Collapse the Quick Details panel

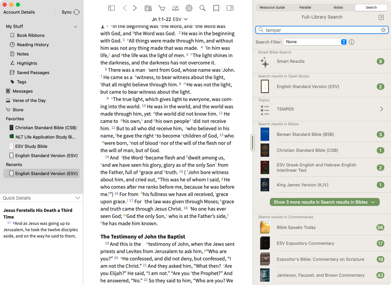pos(78,198)
